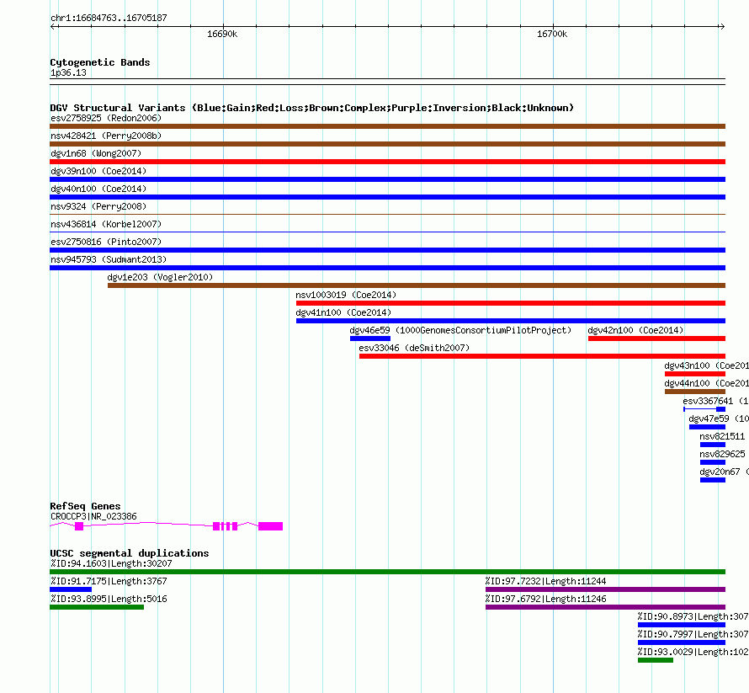Click the right arrow of the coordinate ruler
749x693 pixels.
tap(722, 26)
